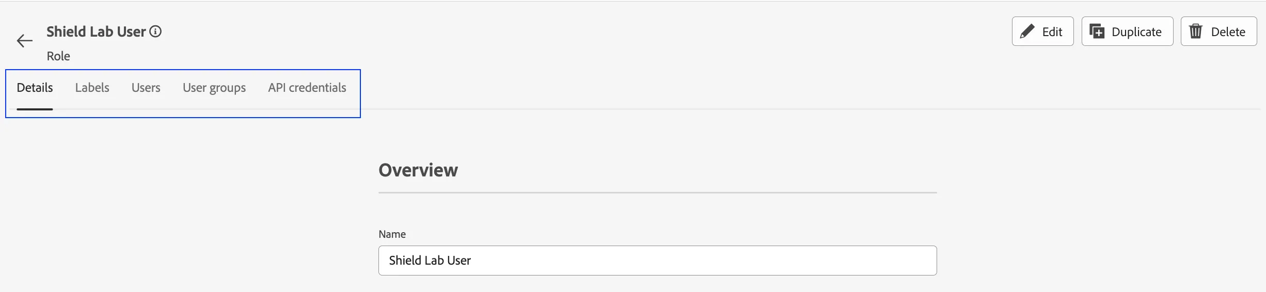Click the pencil icon in Edit button

pos(1027,31)
